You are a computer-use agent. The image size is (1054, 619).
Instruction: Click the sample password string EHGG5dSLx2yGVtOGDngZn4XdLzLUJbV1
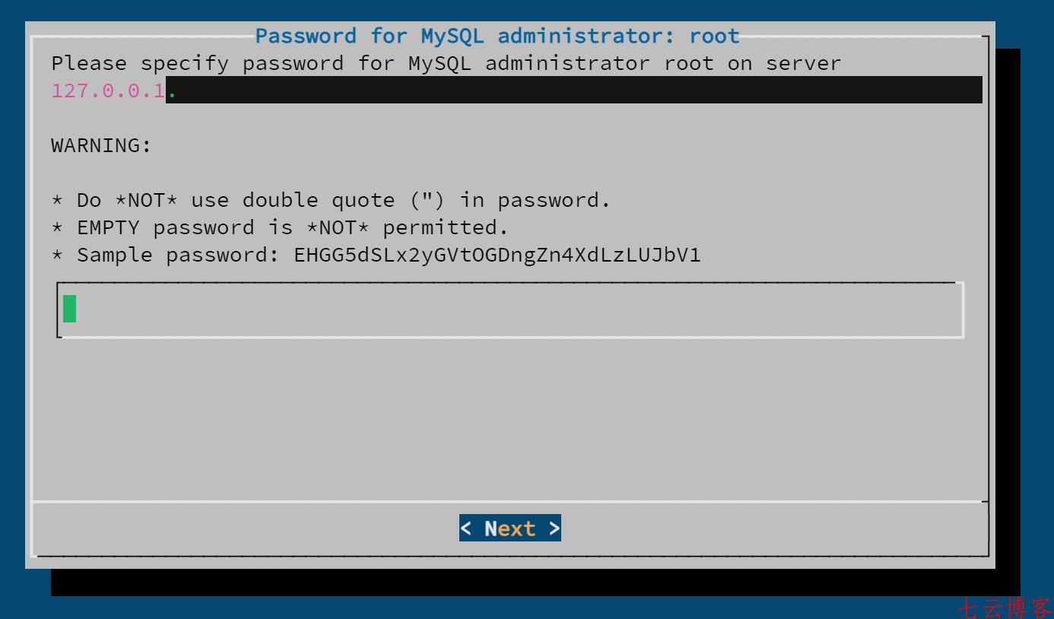[x=497, y=255]
